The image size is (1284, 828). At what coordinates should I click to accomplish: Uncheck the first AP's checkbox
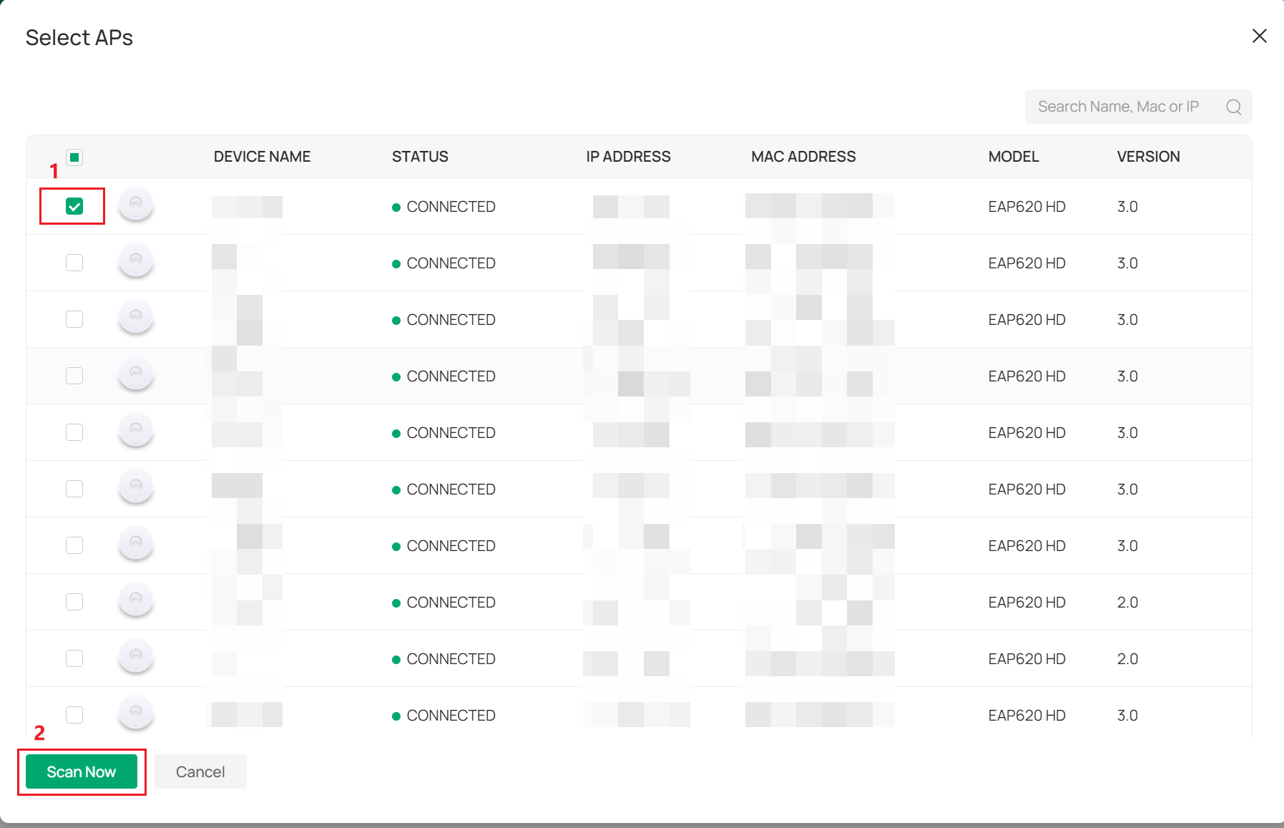pos(74,207)
